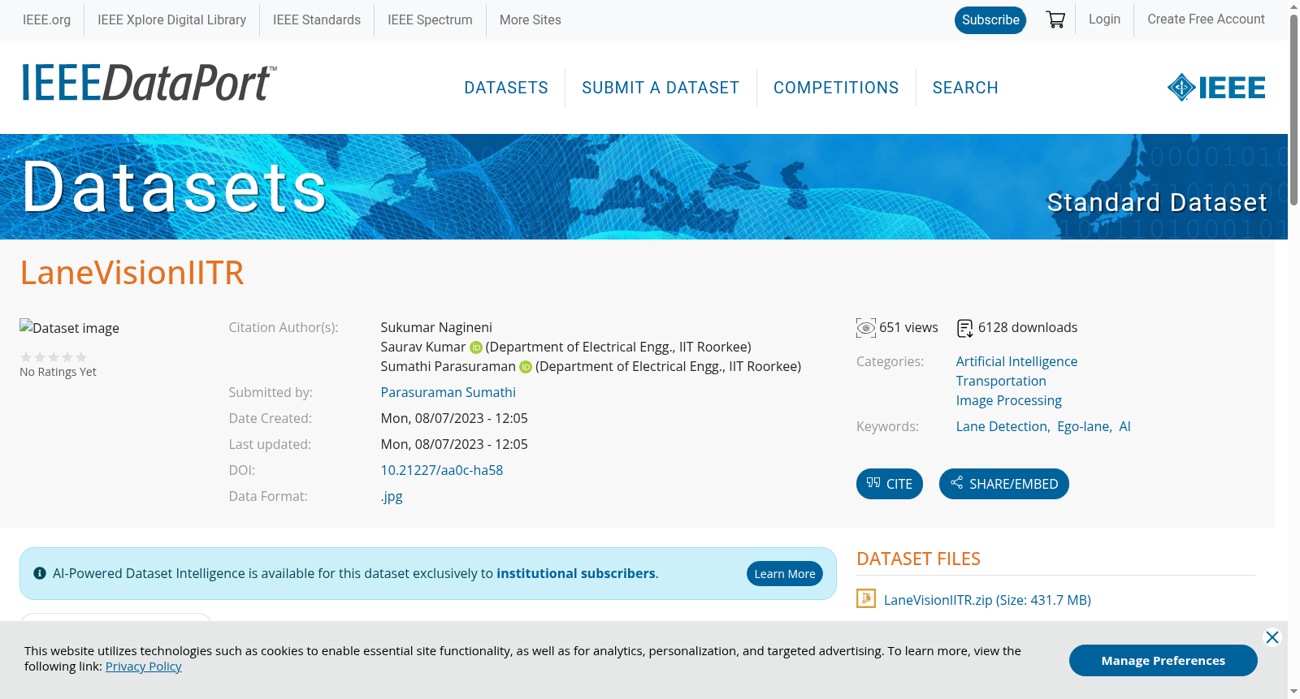
Task: Open the shopping cart icon
Action: click(x=1055, y=19)
